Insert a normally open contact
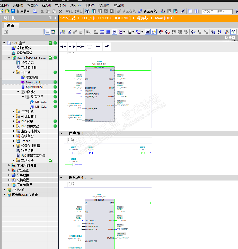This screenshot has width=238, height=249. 63,47
